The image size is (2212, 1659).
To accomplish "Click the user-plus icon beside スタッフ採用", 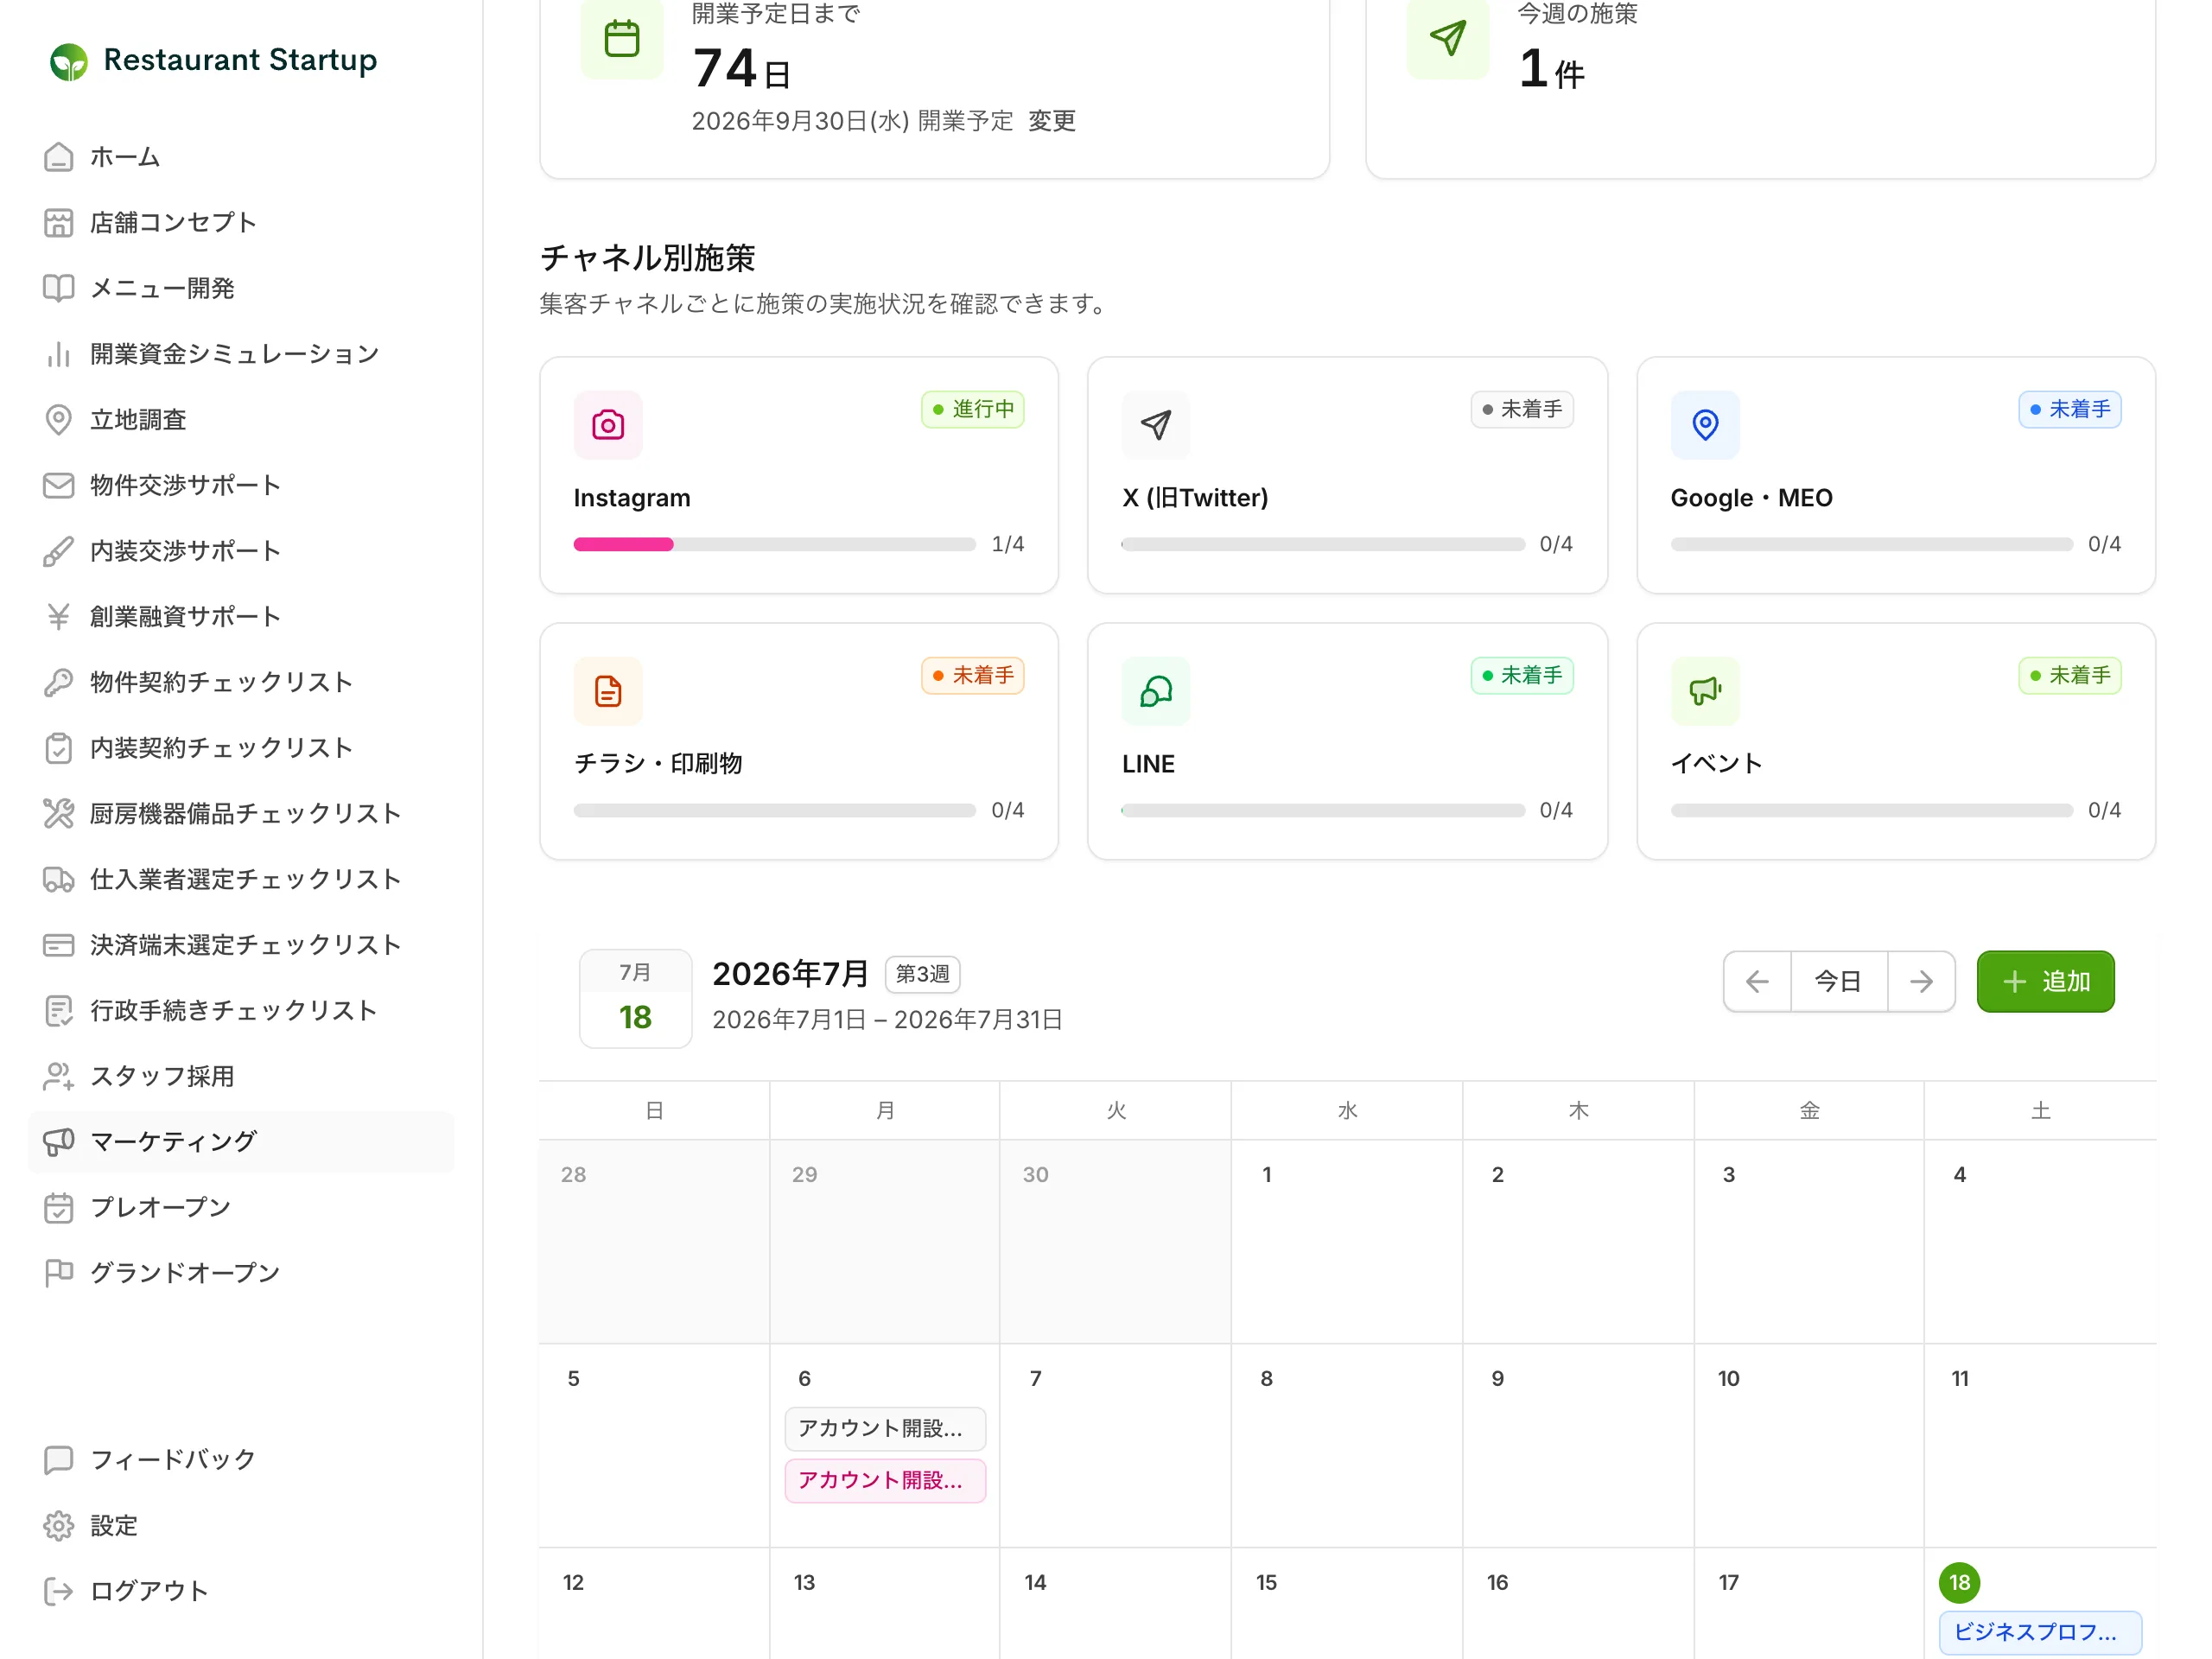I will (59, 1076).
